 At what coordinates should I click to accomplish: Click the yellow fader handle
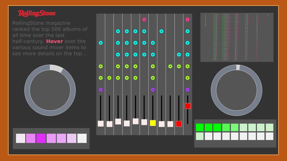153,123
